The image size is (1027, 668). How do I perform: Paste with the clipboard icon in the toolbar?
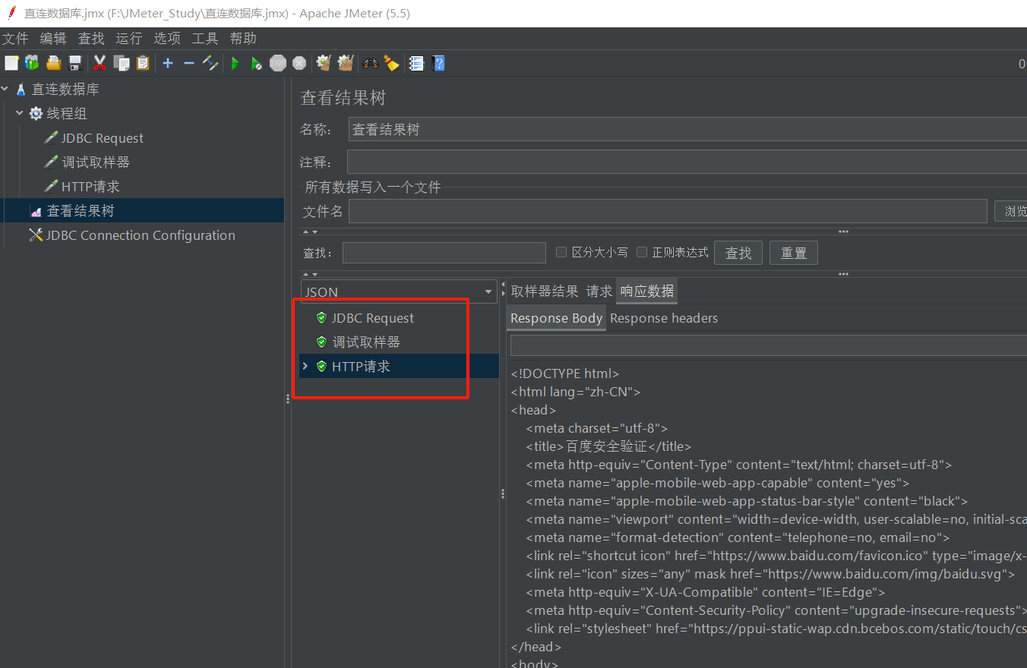point(143,64)
